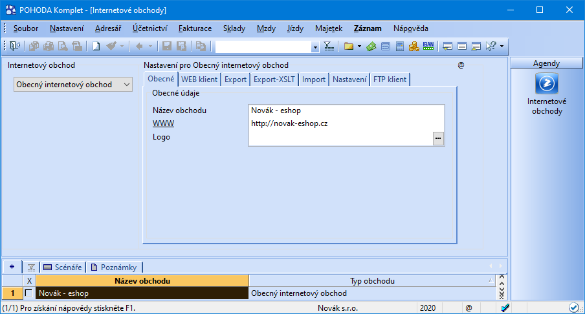This screenshot has width=585, height=314.
Task: Click the exit door toolbar icon
Action: 15,46
